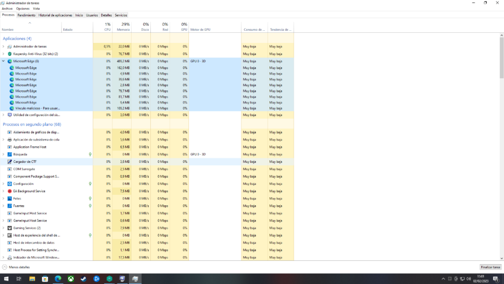Expand the Kaspersky Anti-Virus process group

coord(4,53)
